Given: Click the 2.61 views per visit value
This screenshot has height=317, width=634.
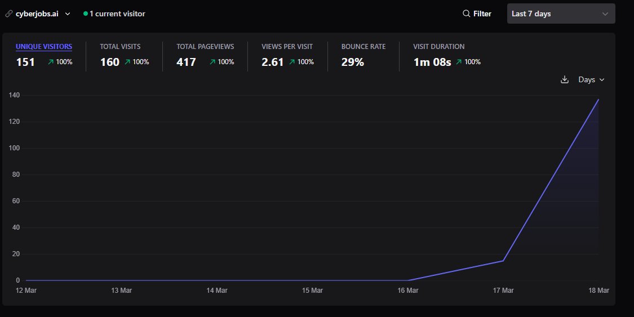Looking at the screenshot, I should [x=273, y=62].
